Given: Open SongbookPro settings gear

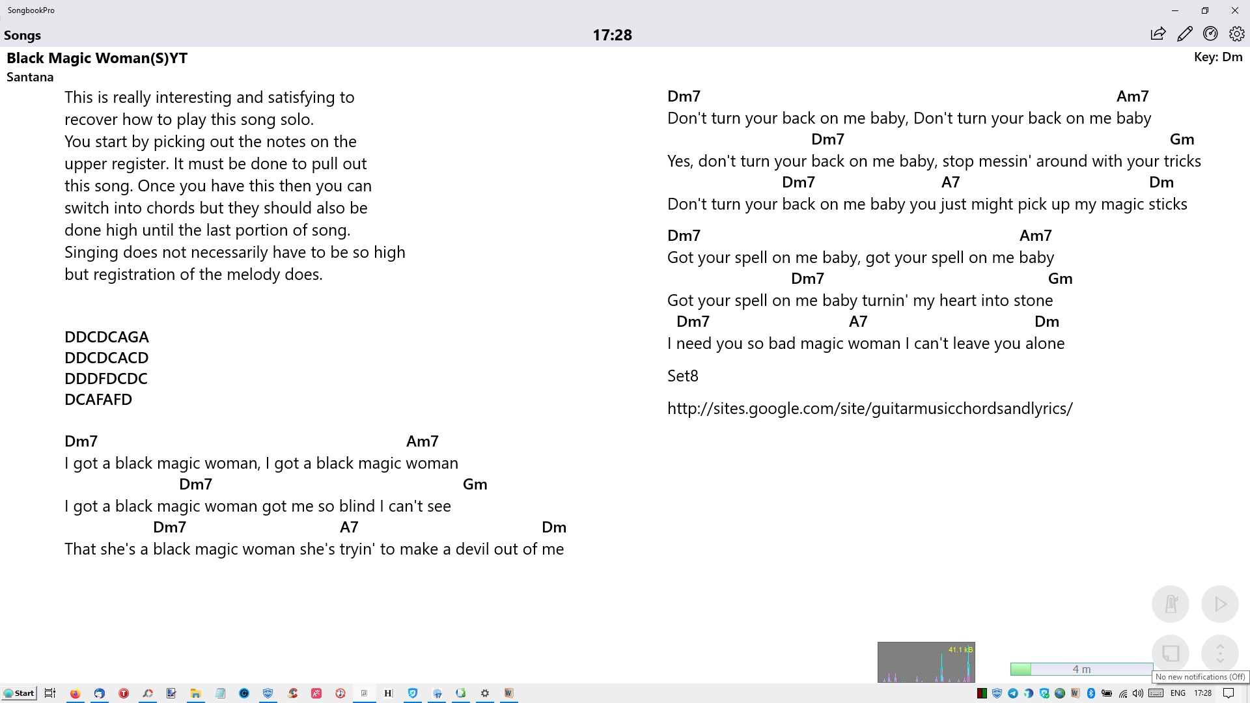Looking at the screenshot, I should (x=1237, y=34).
